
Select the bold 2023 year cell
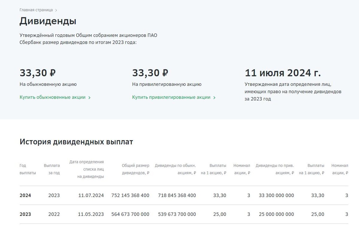pyautogui.click(x=25, y=214)
